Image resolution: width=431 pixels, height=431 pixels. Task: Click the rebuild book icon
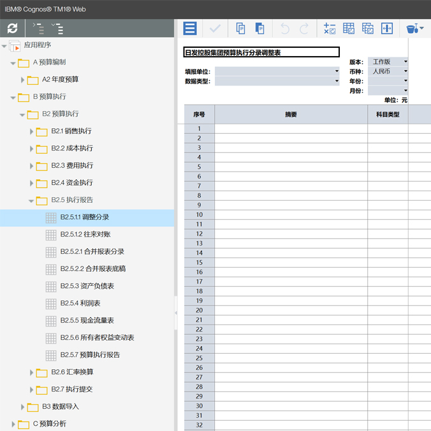click(367, 28)
